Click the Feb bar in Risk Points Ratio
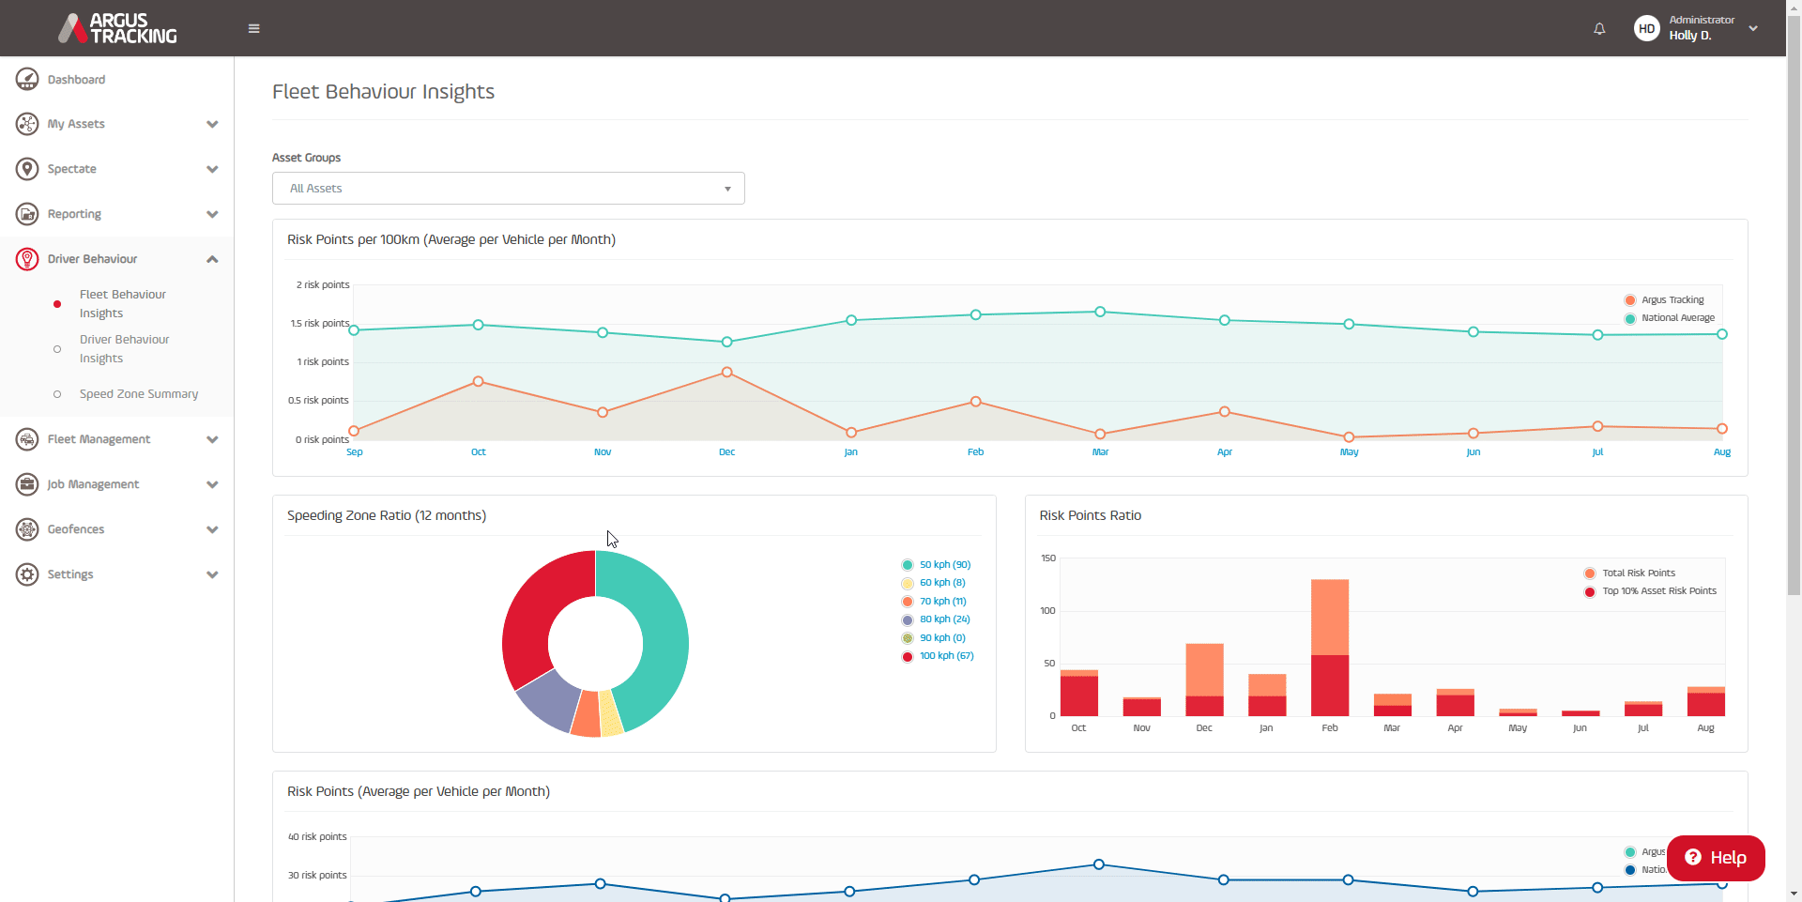1802x902 pixels. click(1330, 648)
